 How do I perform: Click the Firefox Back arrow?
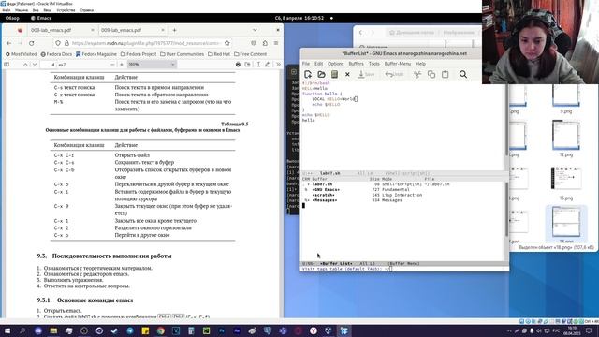click(8, 43)
